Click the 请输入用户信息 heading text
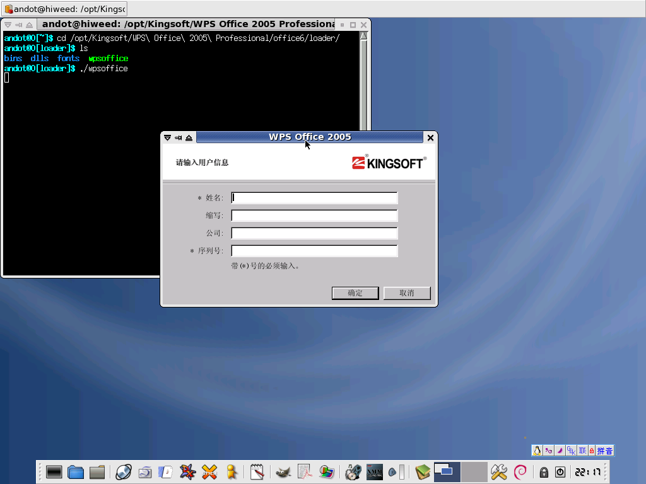This screenshot has height=484, width=646. tap(203, 163)
